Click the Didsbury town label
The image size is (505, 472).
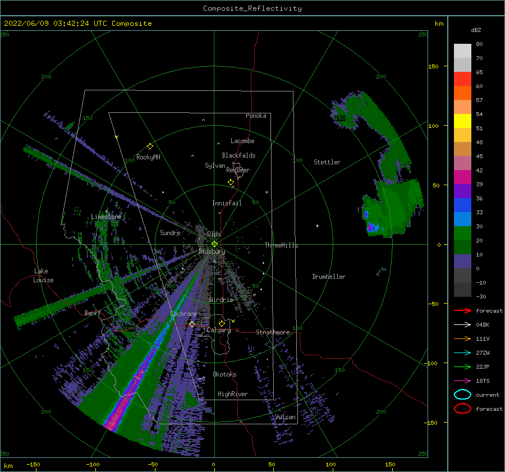[212, 251]
